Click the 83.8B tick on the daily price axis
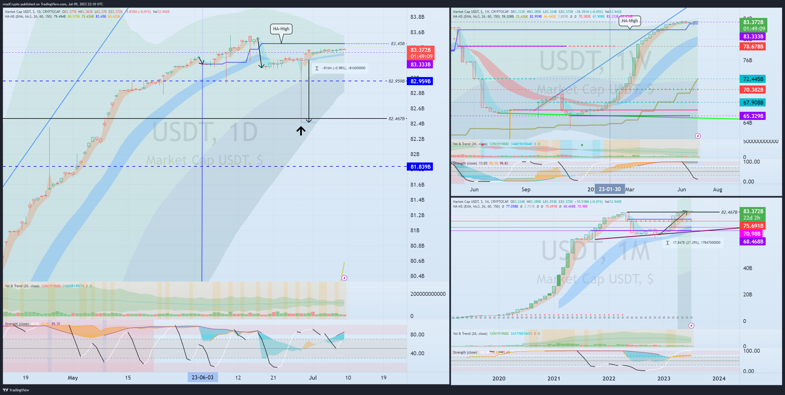This screenshot has width=785, height=395. [x=417, y=17]
